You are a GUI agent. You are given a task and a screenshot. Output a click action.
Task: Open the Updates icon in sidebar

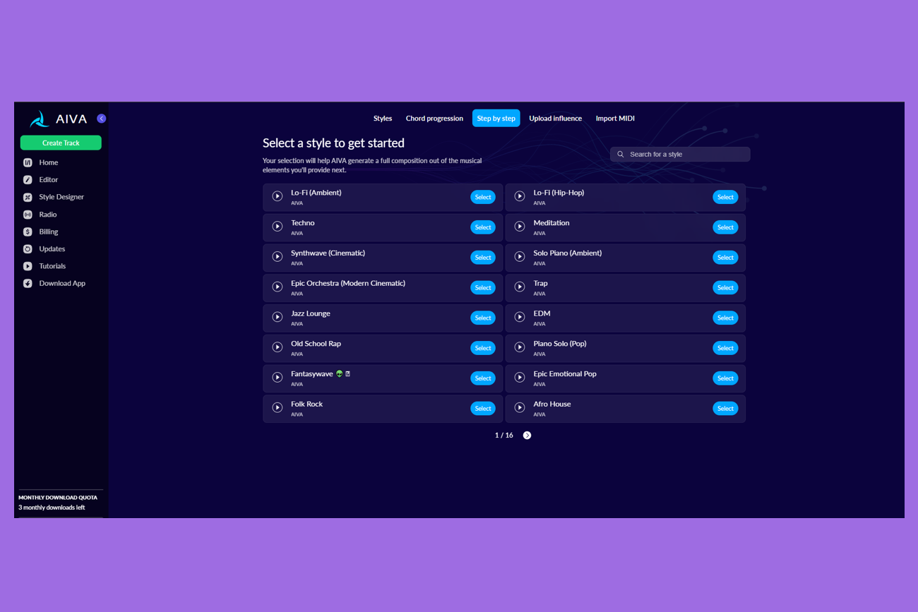pos(28,249)
